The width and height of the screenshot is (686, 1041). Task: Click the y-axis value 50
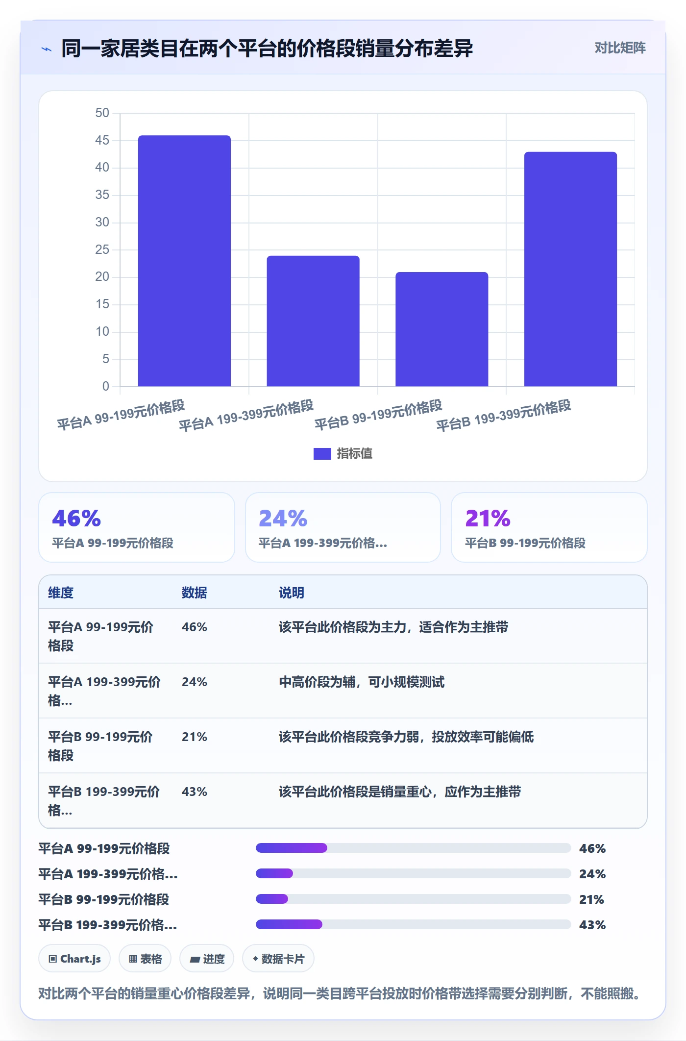pos(102,113)
